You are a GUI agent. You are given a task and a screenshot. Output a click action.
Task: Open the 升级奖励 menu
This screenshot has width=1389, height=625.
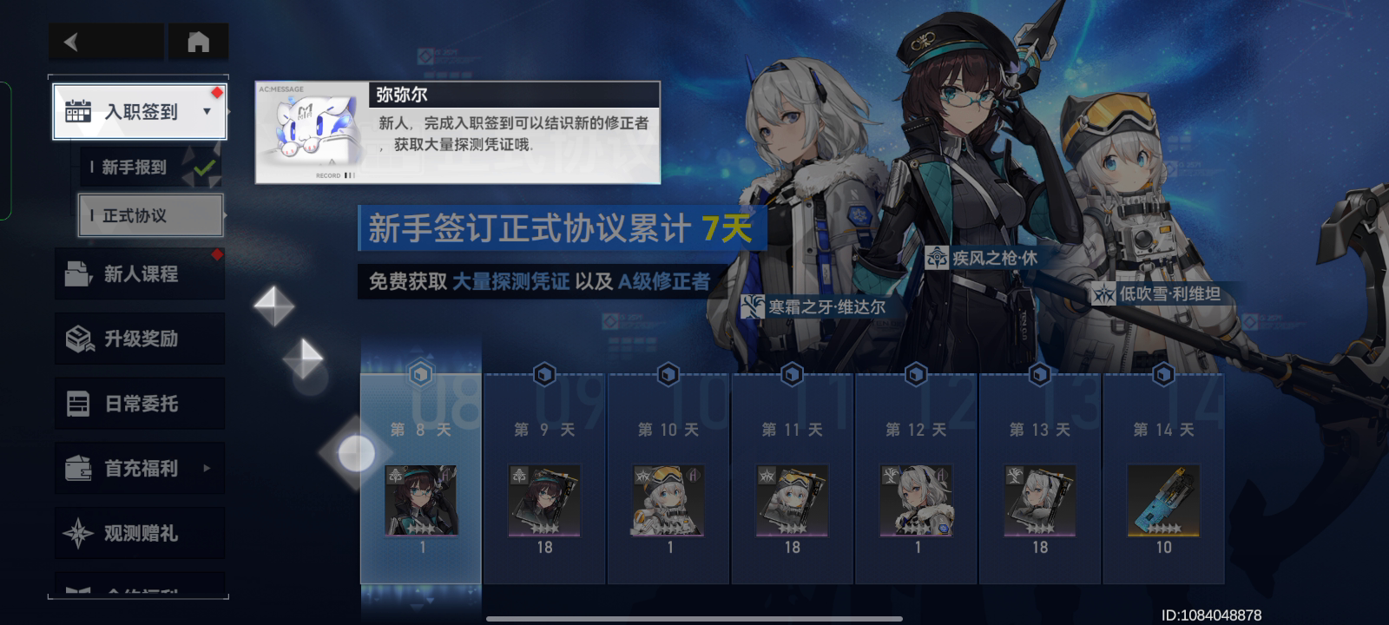point(140,339)
